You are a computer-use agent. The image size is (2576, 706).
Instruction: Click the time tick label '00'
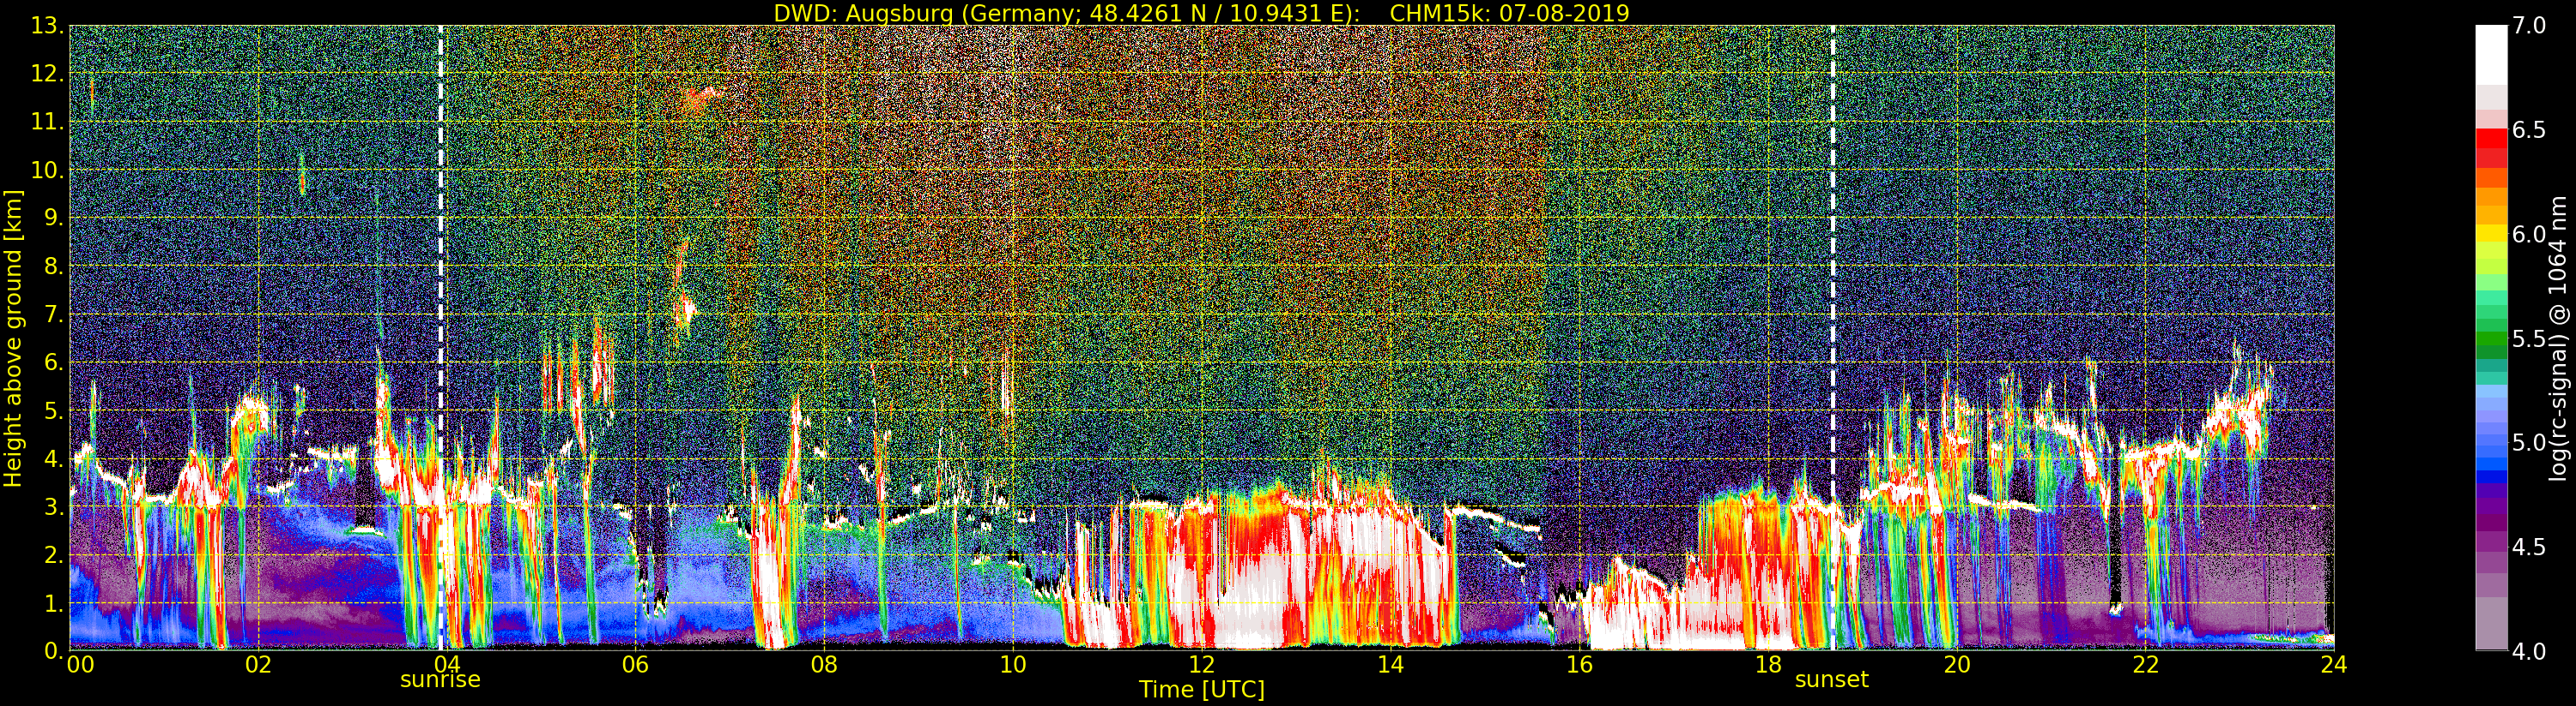[80, 664]
